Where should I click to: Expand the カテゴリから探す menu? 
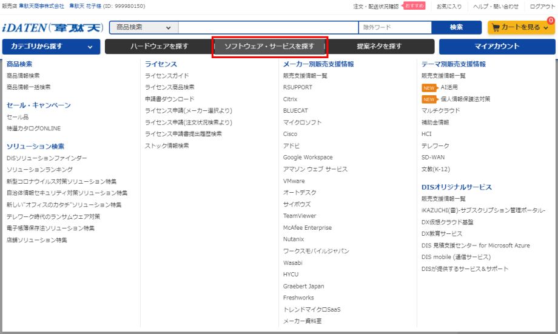coord(51,47)
